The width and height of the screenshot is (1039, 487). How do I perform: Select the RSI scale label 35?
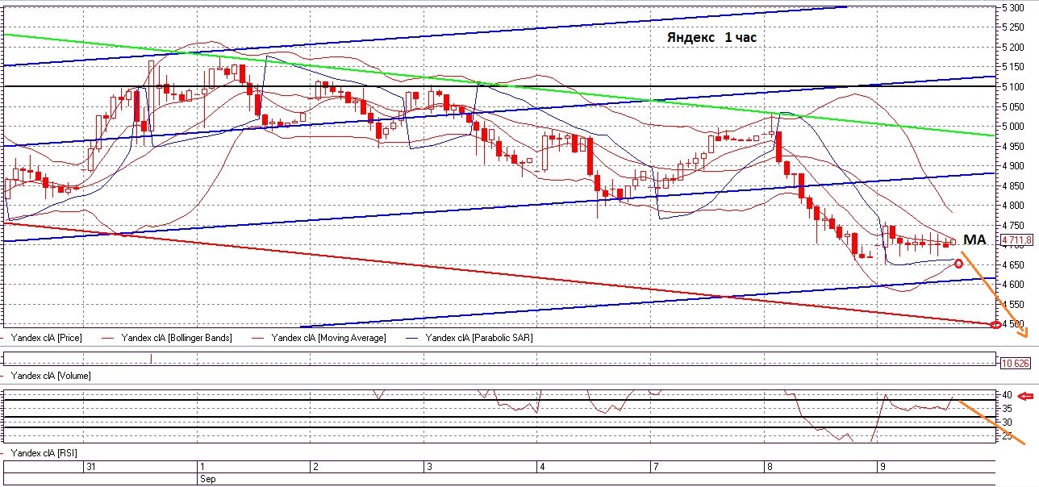(1007, 409)
